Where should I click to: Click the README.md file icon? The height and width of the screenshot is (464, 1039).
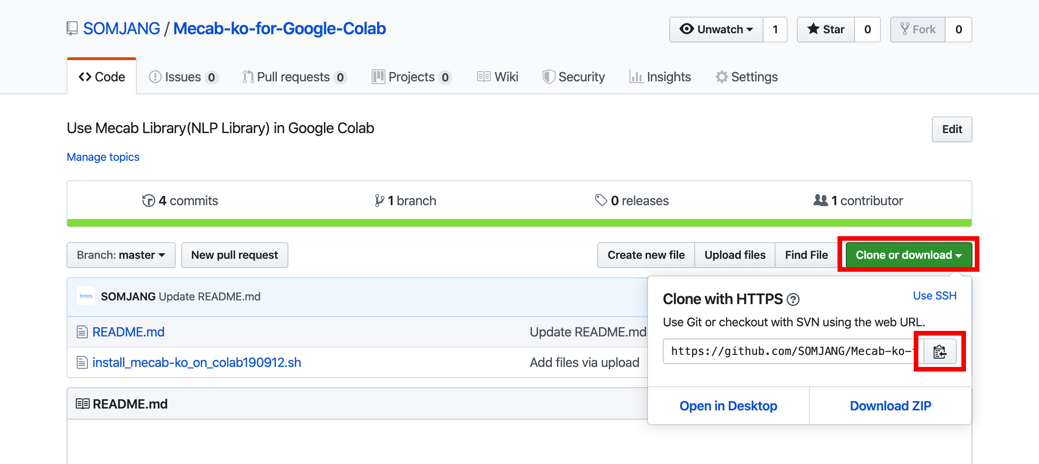coord(82,332)
